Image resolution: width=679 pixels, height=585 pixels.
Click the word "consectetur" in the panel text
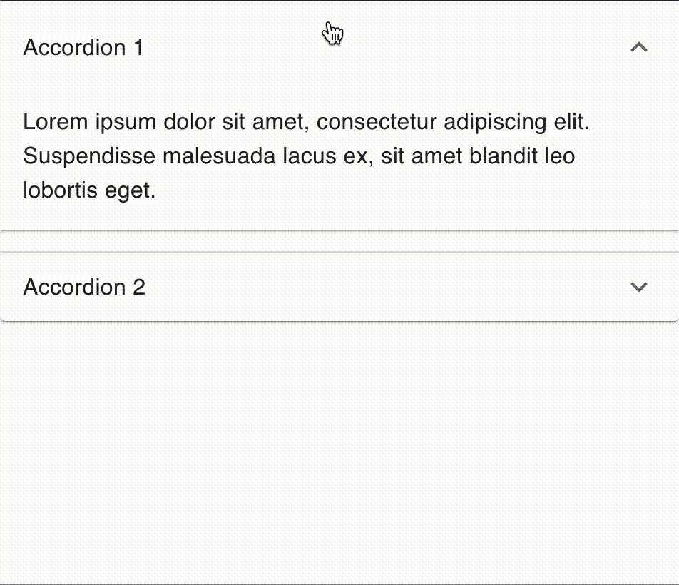click(x=377, y=122)
